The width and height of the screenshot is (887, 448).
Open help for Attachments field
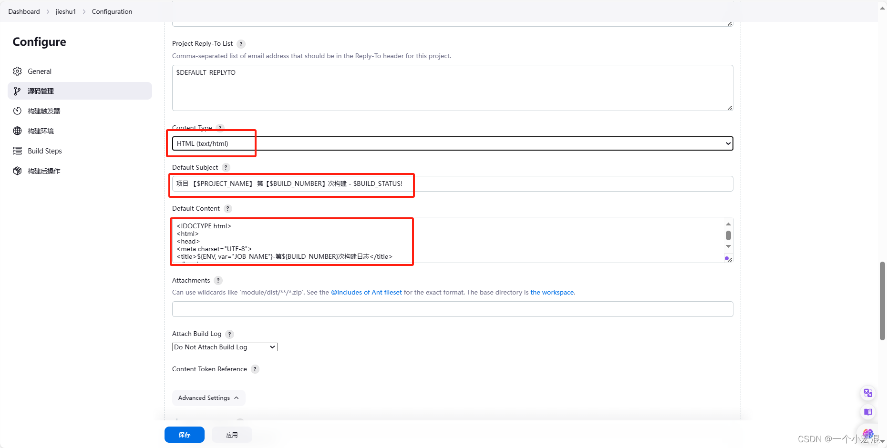pos(218,280)
